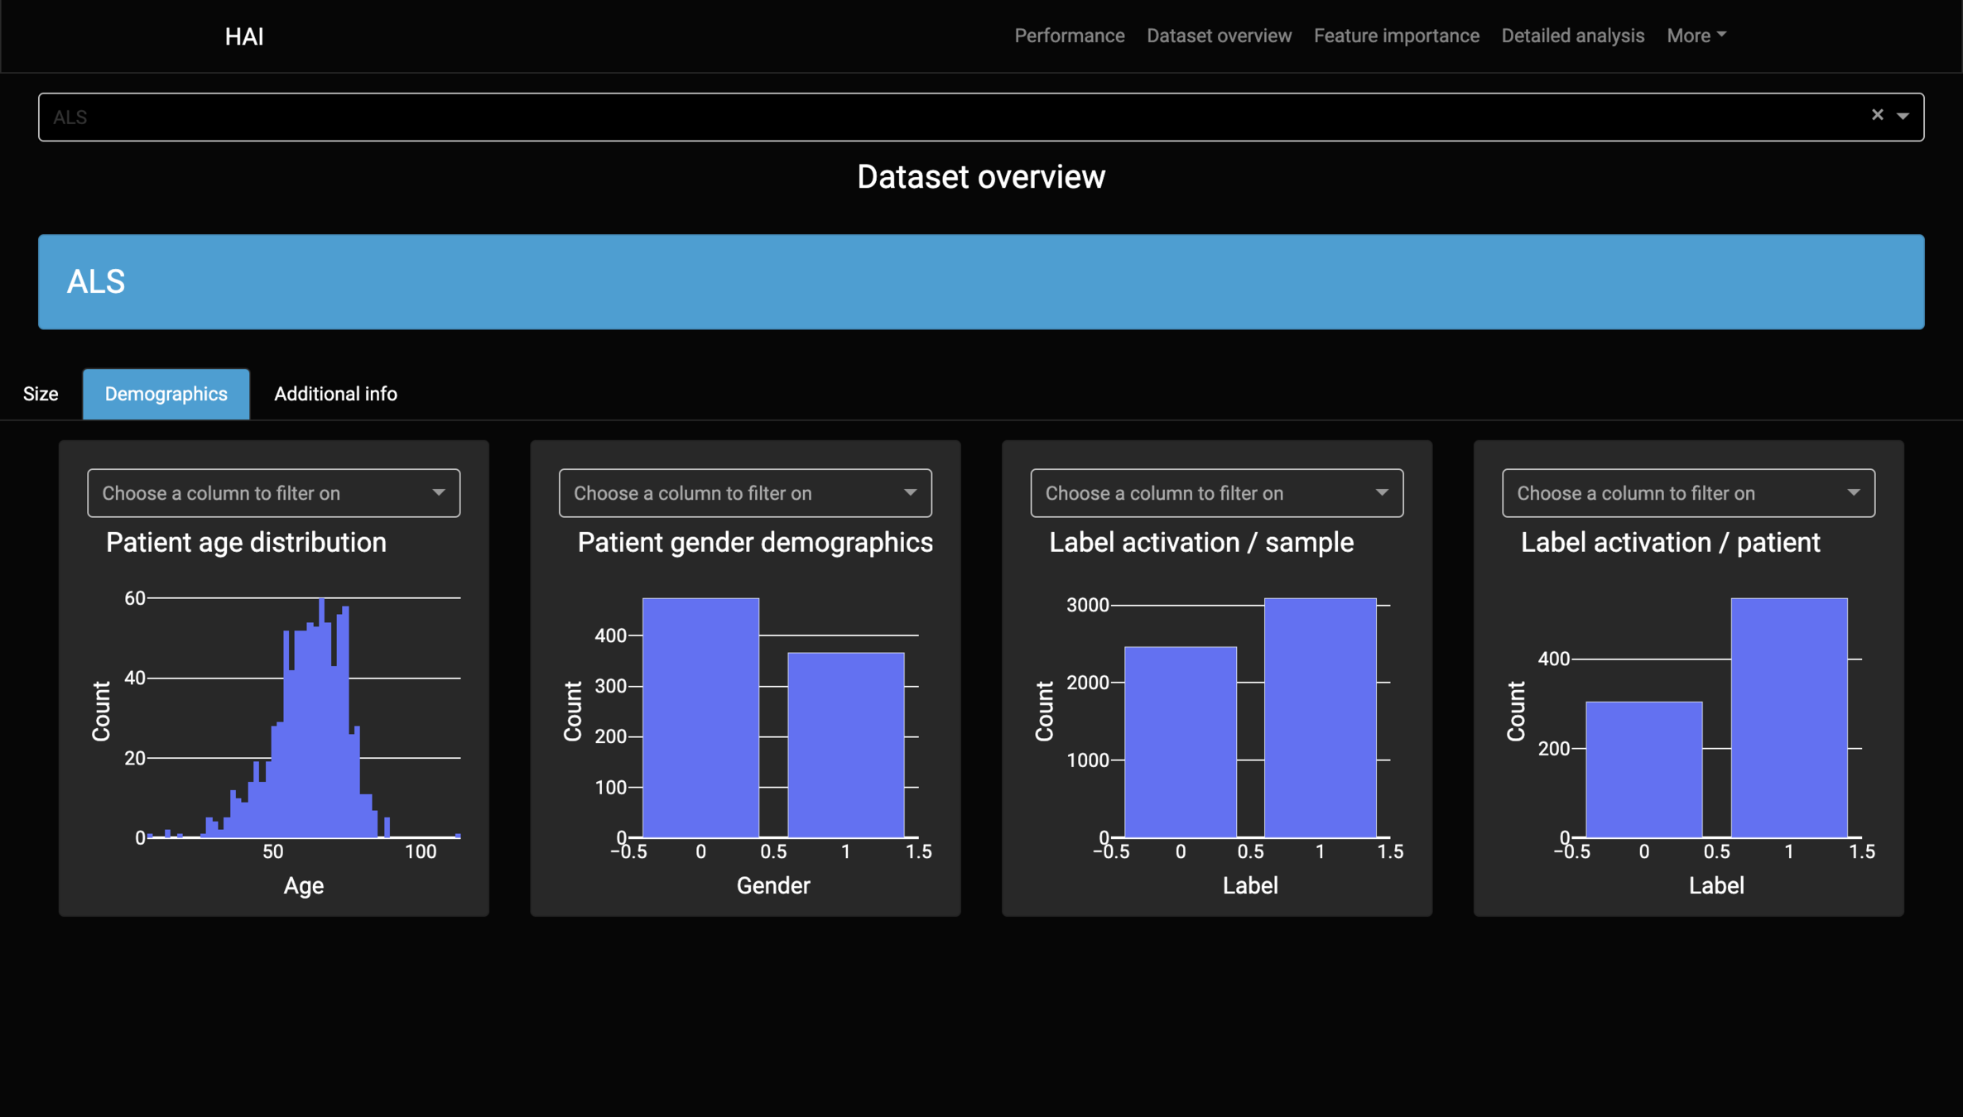This screenshot has width=1963, height=1117.
Task: Open the Detailed analysis page
Action: 1572,36
